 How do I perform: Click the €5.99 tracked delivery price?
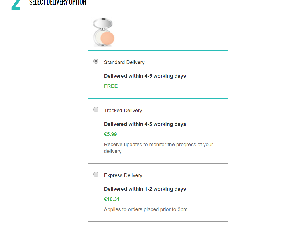(x=110, y=134)
